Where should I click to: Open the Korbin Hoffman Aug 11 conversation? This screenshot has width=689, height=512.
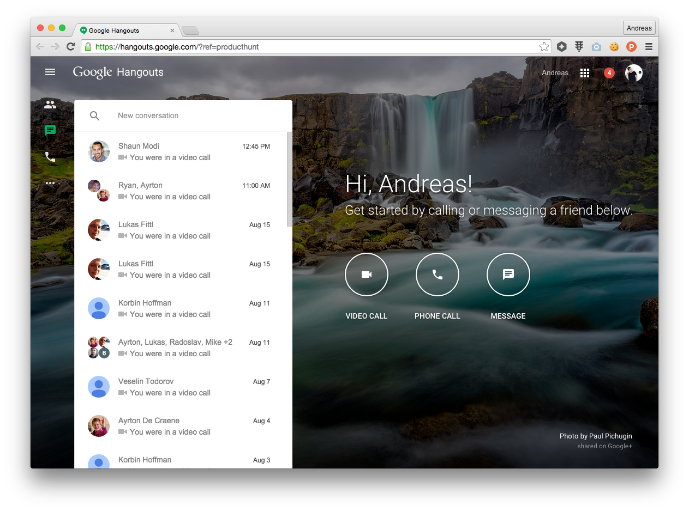point(181,308)
